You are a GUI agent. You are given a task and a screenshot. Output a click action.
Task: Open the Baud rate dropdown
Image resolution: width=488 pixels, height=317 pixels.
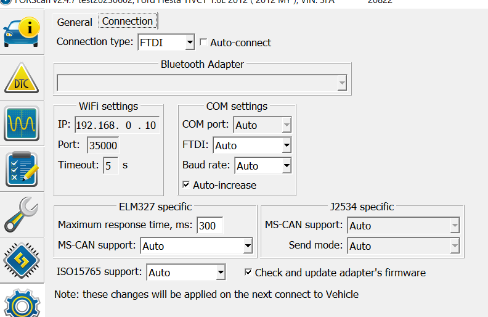pos(263,166)
